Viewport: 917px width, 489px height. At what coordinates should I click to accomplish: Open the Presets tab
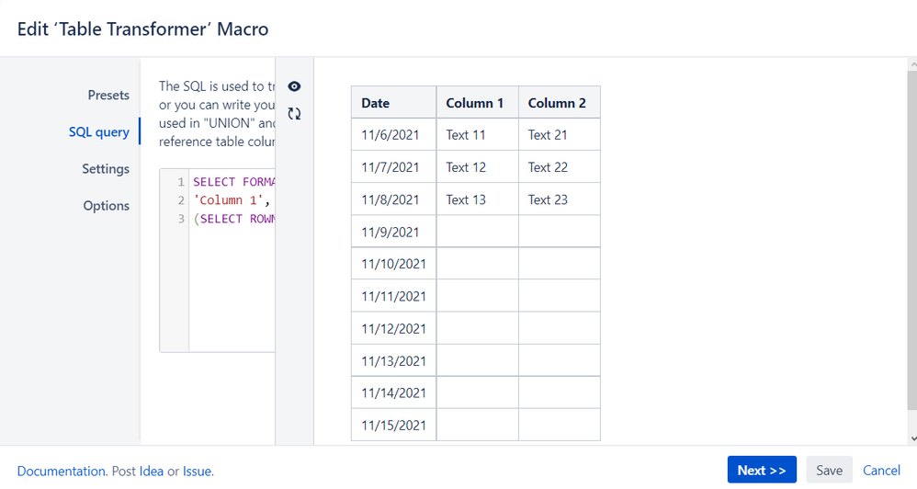108,96
